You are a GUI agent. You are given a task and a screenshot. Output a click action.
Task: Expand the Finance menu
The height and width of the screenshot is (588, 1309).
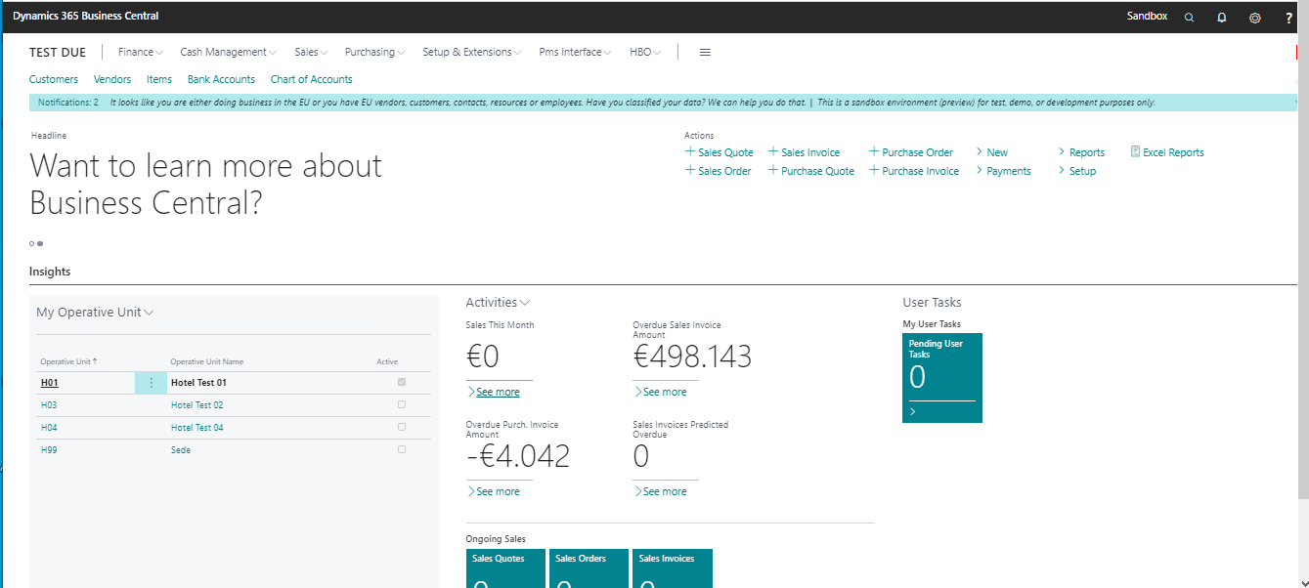tap(141, 53)
